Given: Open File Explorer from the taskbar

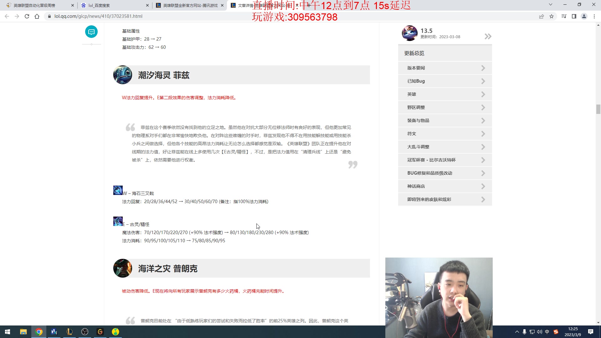Looking at the screenshot, I should pyautogui.click(x=23, y=331).
